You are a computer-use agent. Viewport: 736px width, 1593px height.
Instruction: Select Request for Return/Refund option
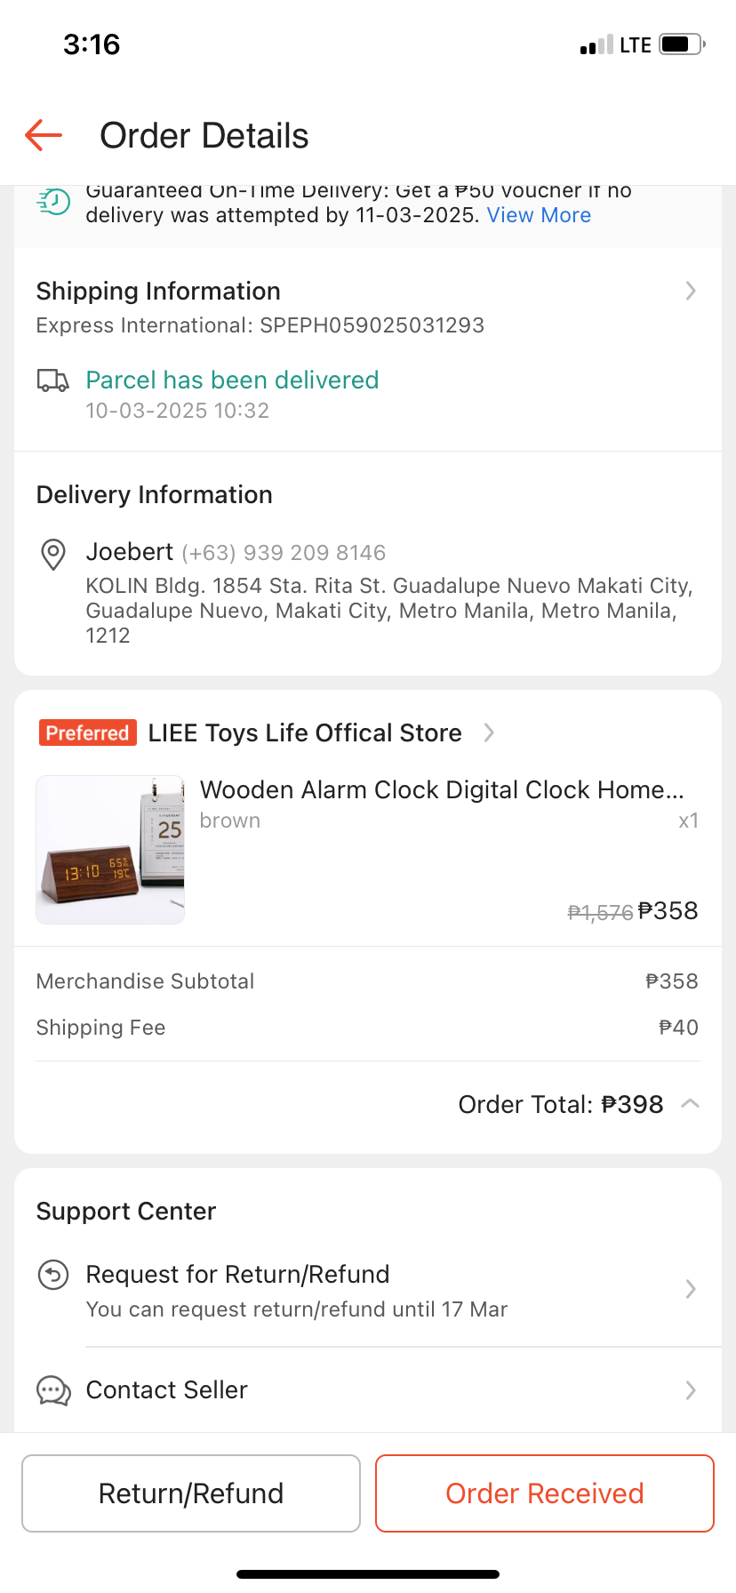238,1275
